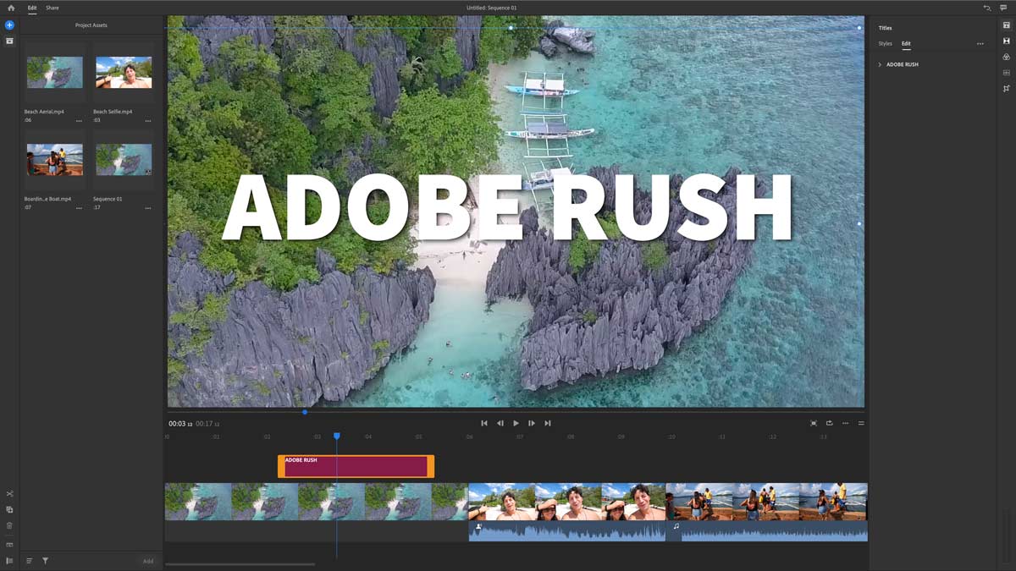
Task: Click the ADOBE RUSH title in preview
Action: [507, 209]
